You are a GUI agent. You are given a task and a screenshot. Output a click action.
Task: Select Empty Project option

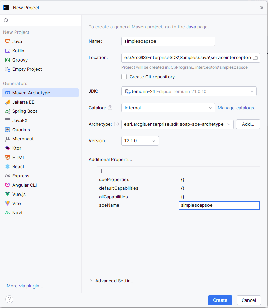point(40,69)
